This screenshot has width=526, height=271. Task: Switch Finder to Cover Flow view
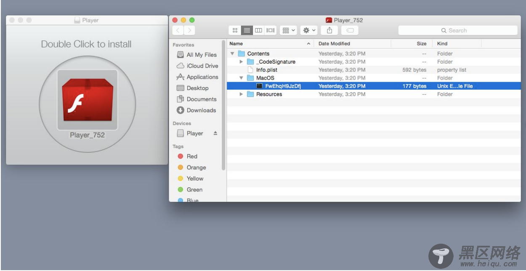click(270, 30)
